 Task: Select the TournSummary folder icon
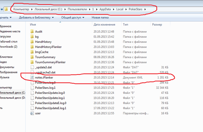32,57
